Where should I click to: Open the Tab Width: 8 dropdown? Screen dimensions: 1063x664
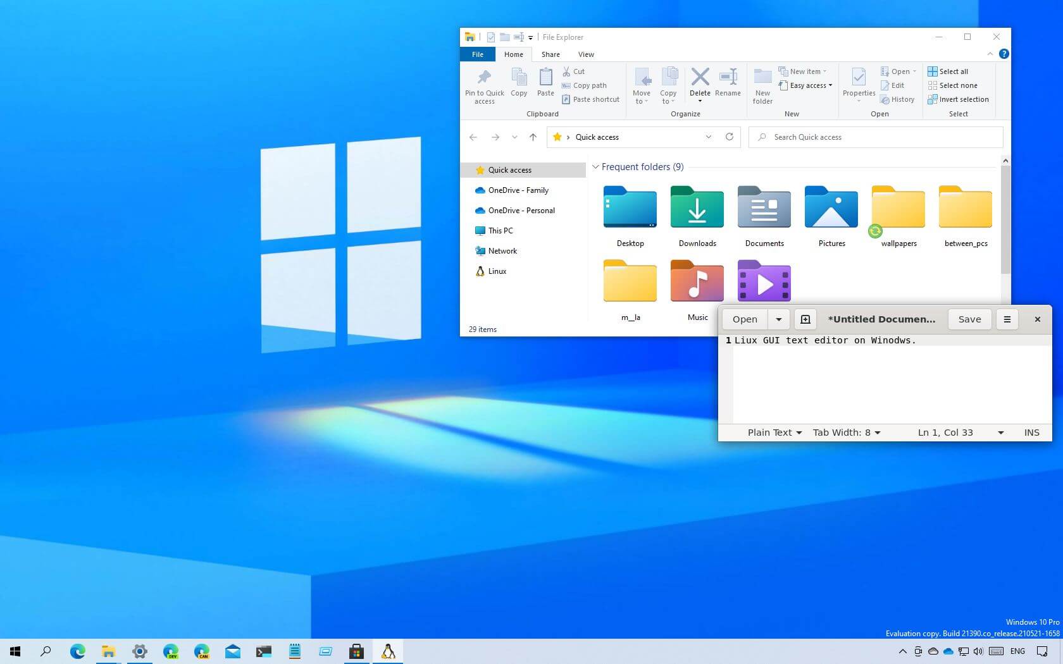(847, 433)
